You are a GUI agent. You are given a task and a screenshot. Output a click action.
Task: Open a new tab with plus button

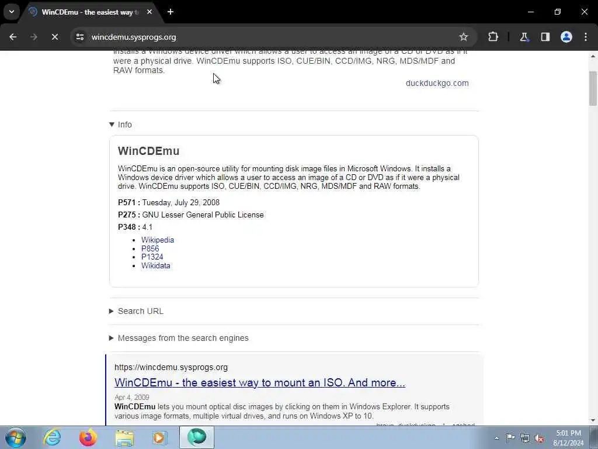[x=171, y=12]
